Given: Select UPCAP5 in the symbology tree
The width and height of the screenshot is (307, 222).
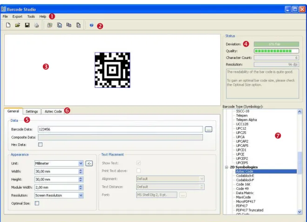Looking at the screenshot, I should 242,145.
